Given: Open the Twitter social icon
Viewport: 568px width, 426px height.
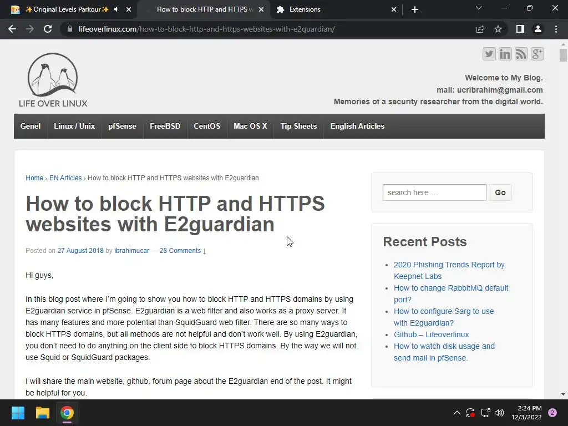Looking at the screenshot, I should click(489, 54).
